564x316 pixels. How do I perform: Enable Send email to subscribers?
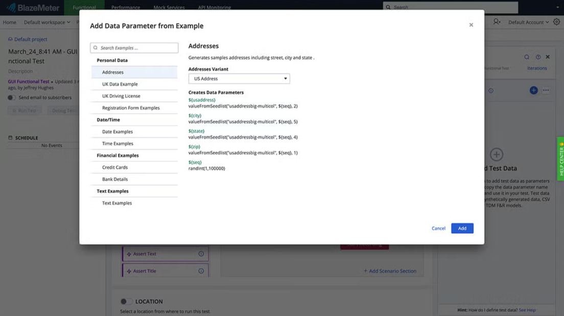pos(10,97)
